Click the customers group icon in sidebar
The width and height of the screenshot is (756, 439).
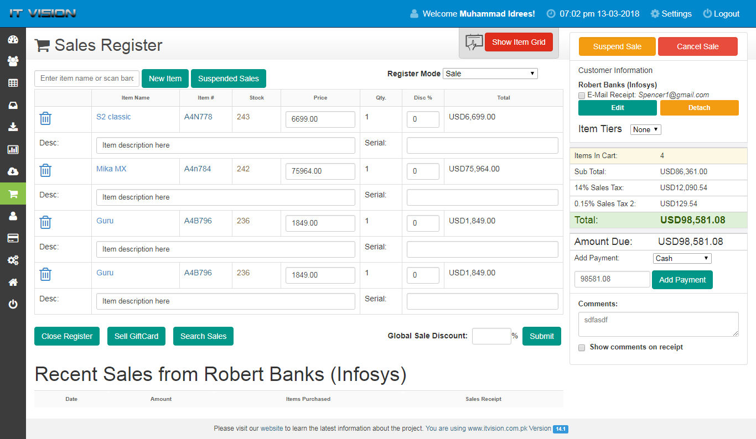(13, 61)
